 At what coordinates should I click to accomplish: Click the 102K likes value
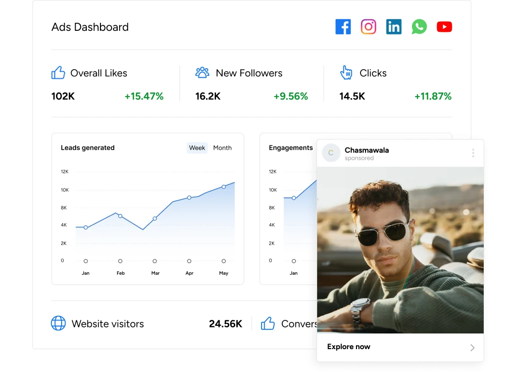[63, 96]
